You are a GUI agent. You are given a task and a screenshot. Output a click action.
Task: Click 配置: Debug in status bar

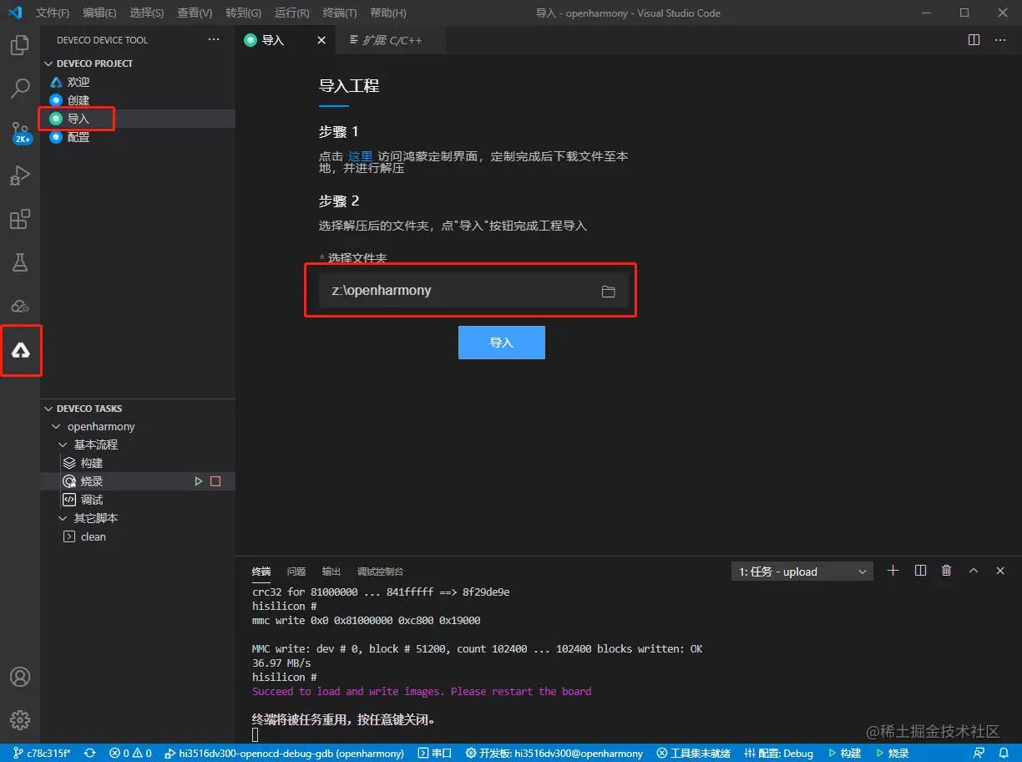(x=778, y=753)
